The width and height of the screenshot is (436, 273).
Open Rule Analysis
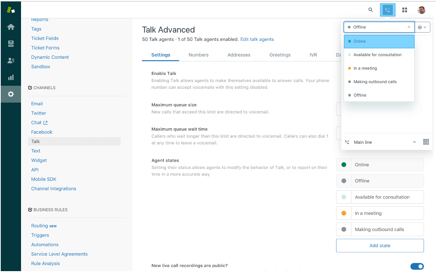[x=45, y=263]
